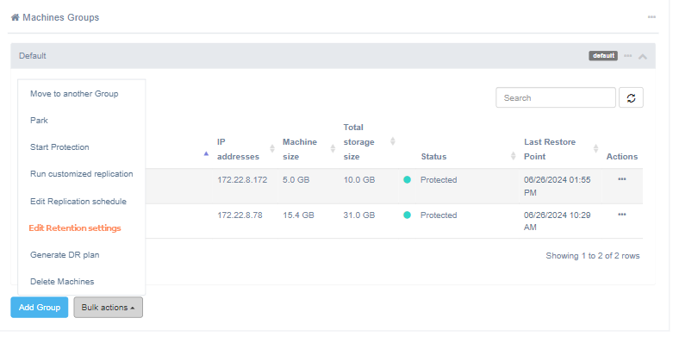Toggle the Bulk actions dropdown

click(109, 308)
